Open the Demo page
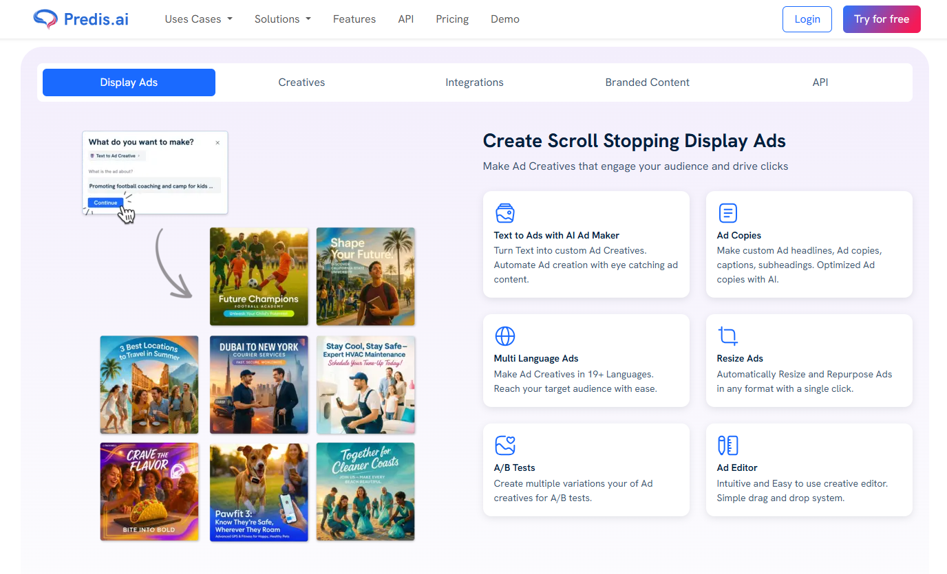Screen dimensions: 947x574 click(505, 19)
